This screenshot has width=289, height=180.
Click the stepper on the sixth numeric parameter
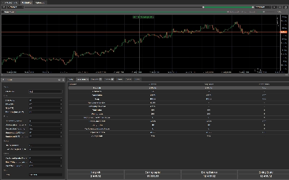point(61,125)
